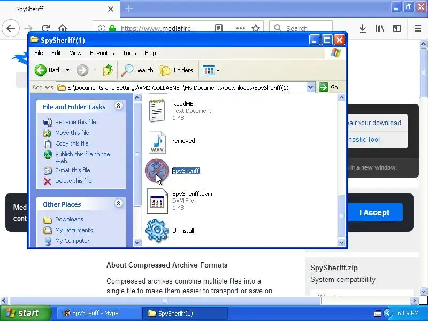The height and width of the screenshot is (321, 428).
Task: Open the page actions three-dots menu
Action: [x=240, y=28]
